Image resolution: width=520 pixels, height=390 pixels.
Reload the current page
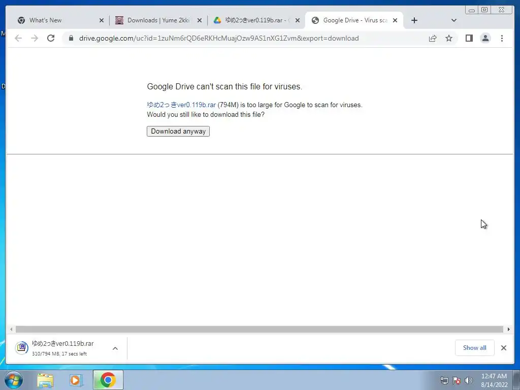tap(51, 38)
